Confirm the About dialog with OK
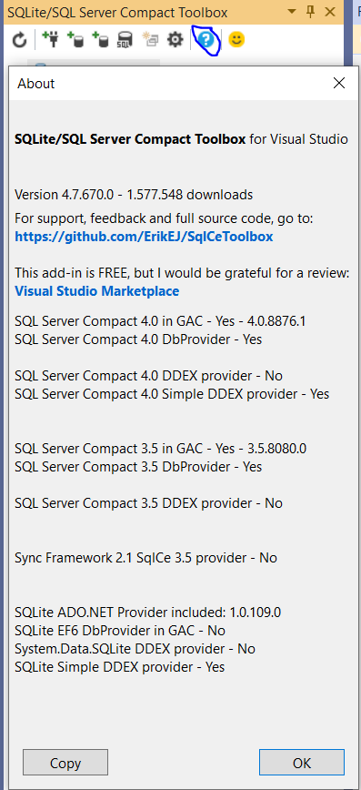 (x=302, y=763)
